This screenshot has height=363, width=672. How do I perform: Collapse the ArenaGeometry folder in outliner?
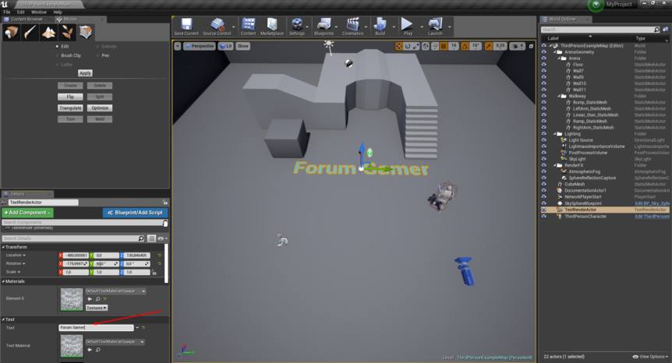[x=554, y=52]
